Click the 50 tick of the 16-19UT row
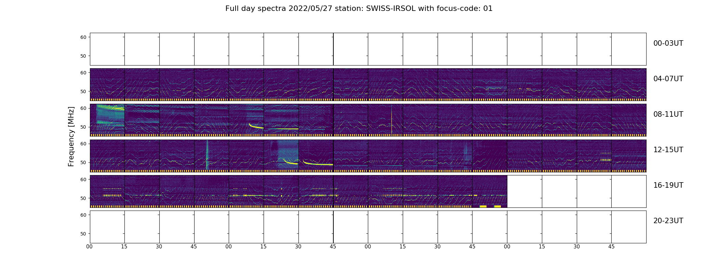This screenshot has height=273, width=718. [83, 198]
